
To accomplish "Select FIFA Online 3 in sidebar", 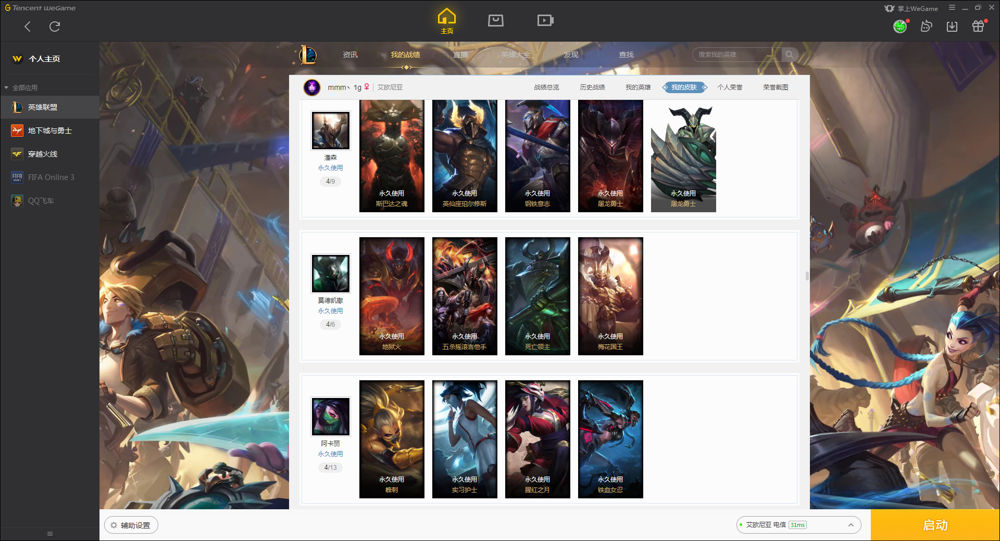I will coord(49,177).
